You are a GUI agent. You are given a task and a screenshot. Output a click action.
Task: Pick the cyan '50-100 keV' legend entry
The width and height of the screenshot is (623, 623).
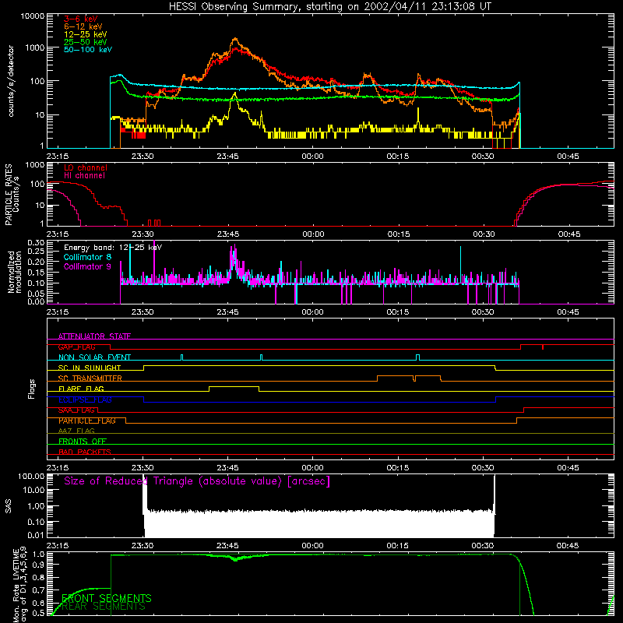coord(88,50)
